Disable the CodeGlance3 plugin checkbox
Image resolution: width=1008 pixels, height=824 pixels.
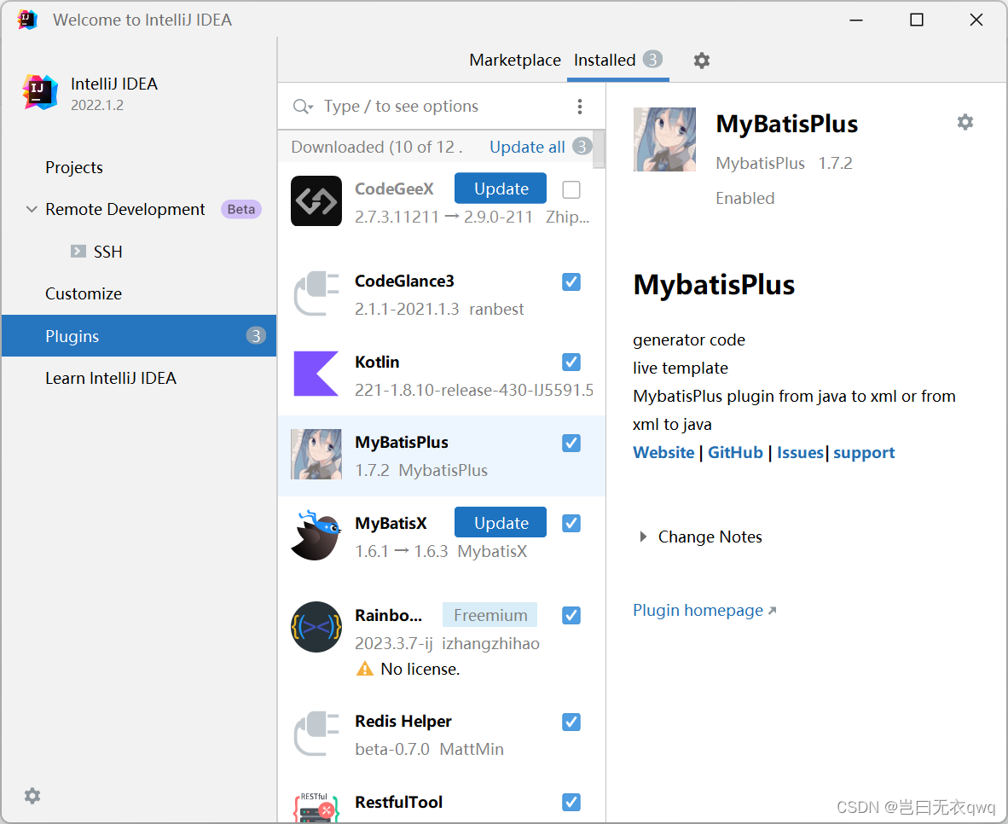[571, 281]
